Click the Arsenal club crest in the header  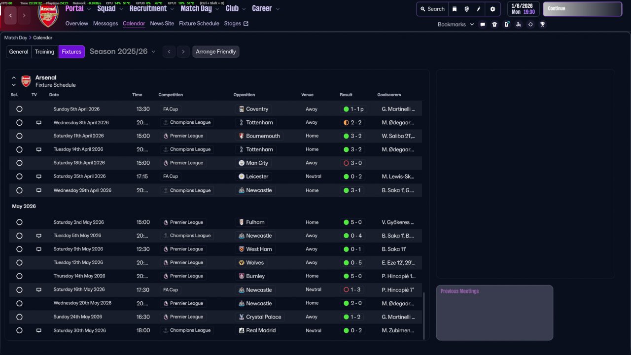tap(48, 16)
